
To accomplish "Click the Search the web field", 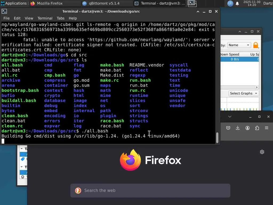I will [150, 191].
